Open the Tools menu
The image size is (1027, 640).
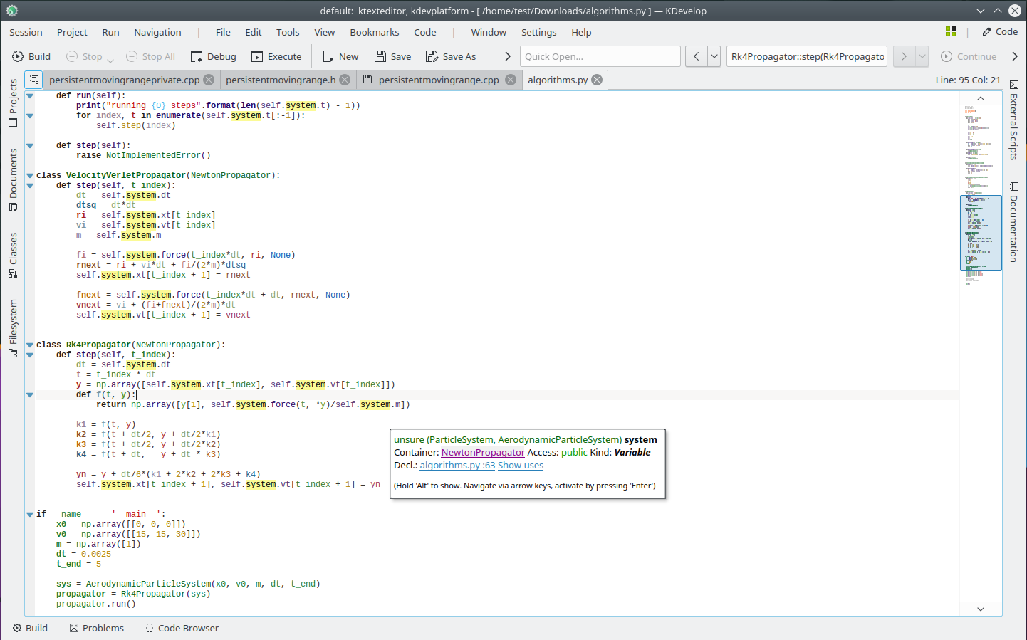288,32
